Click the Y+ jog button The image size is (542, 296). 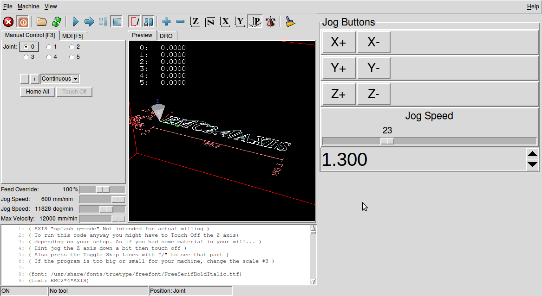click(339, 68)
